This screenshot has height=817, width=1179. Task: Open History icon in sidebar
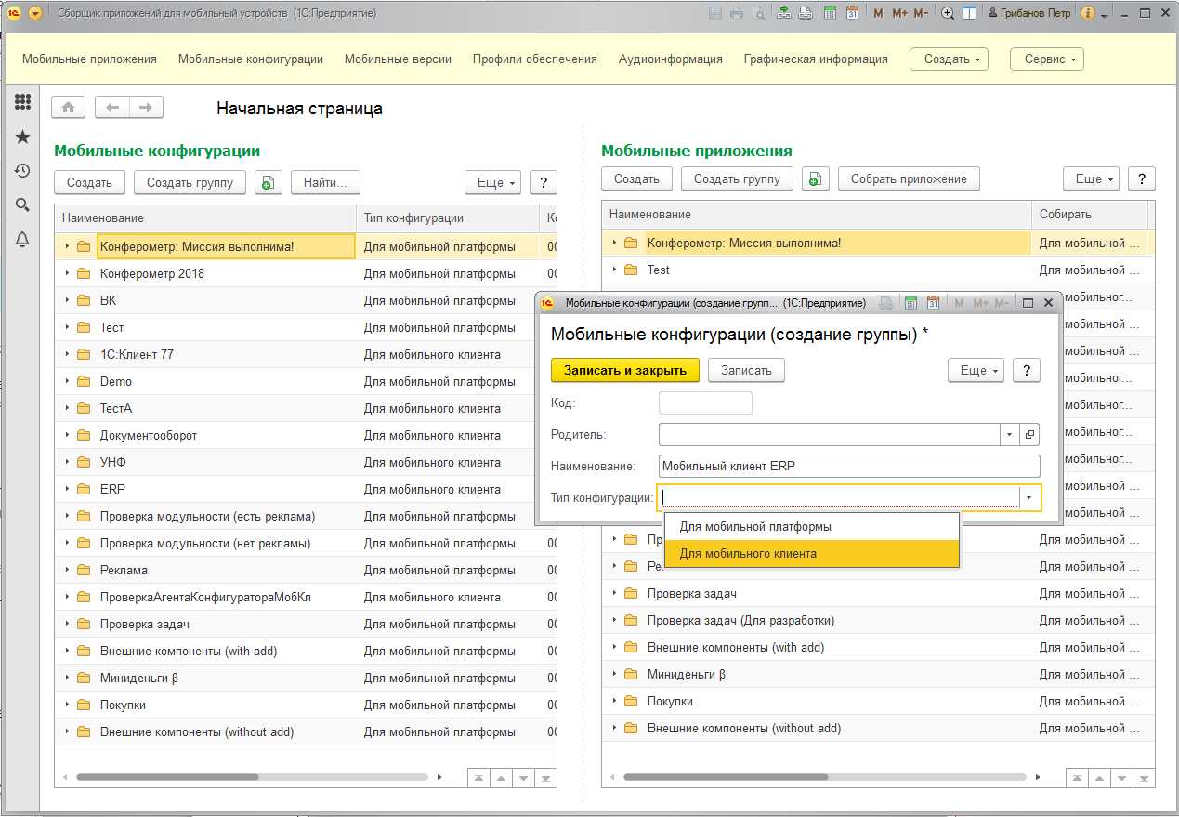[22, 171]
